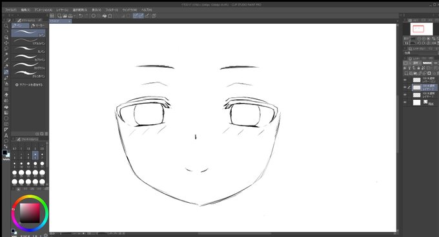Toggle visibility of the 用紙 paper layer

pos(405,102)
